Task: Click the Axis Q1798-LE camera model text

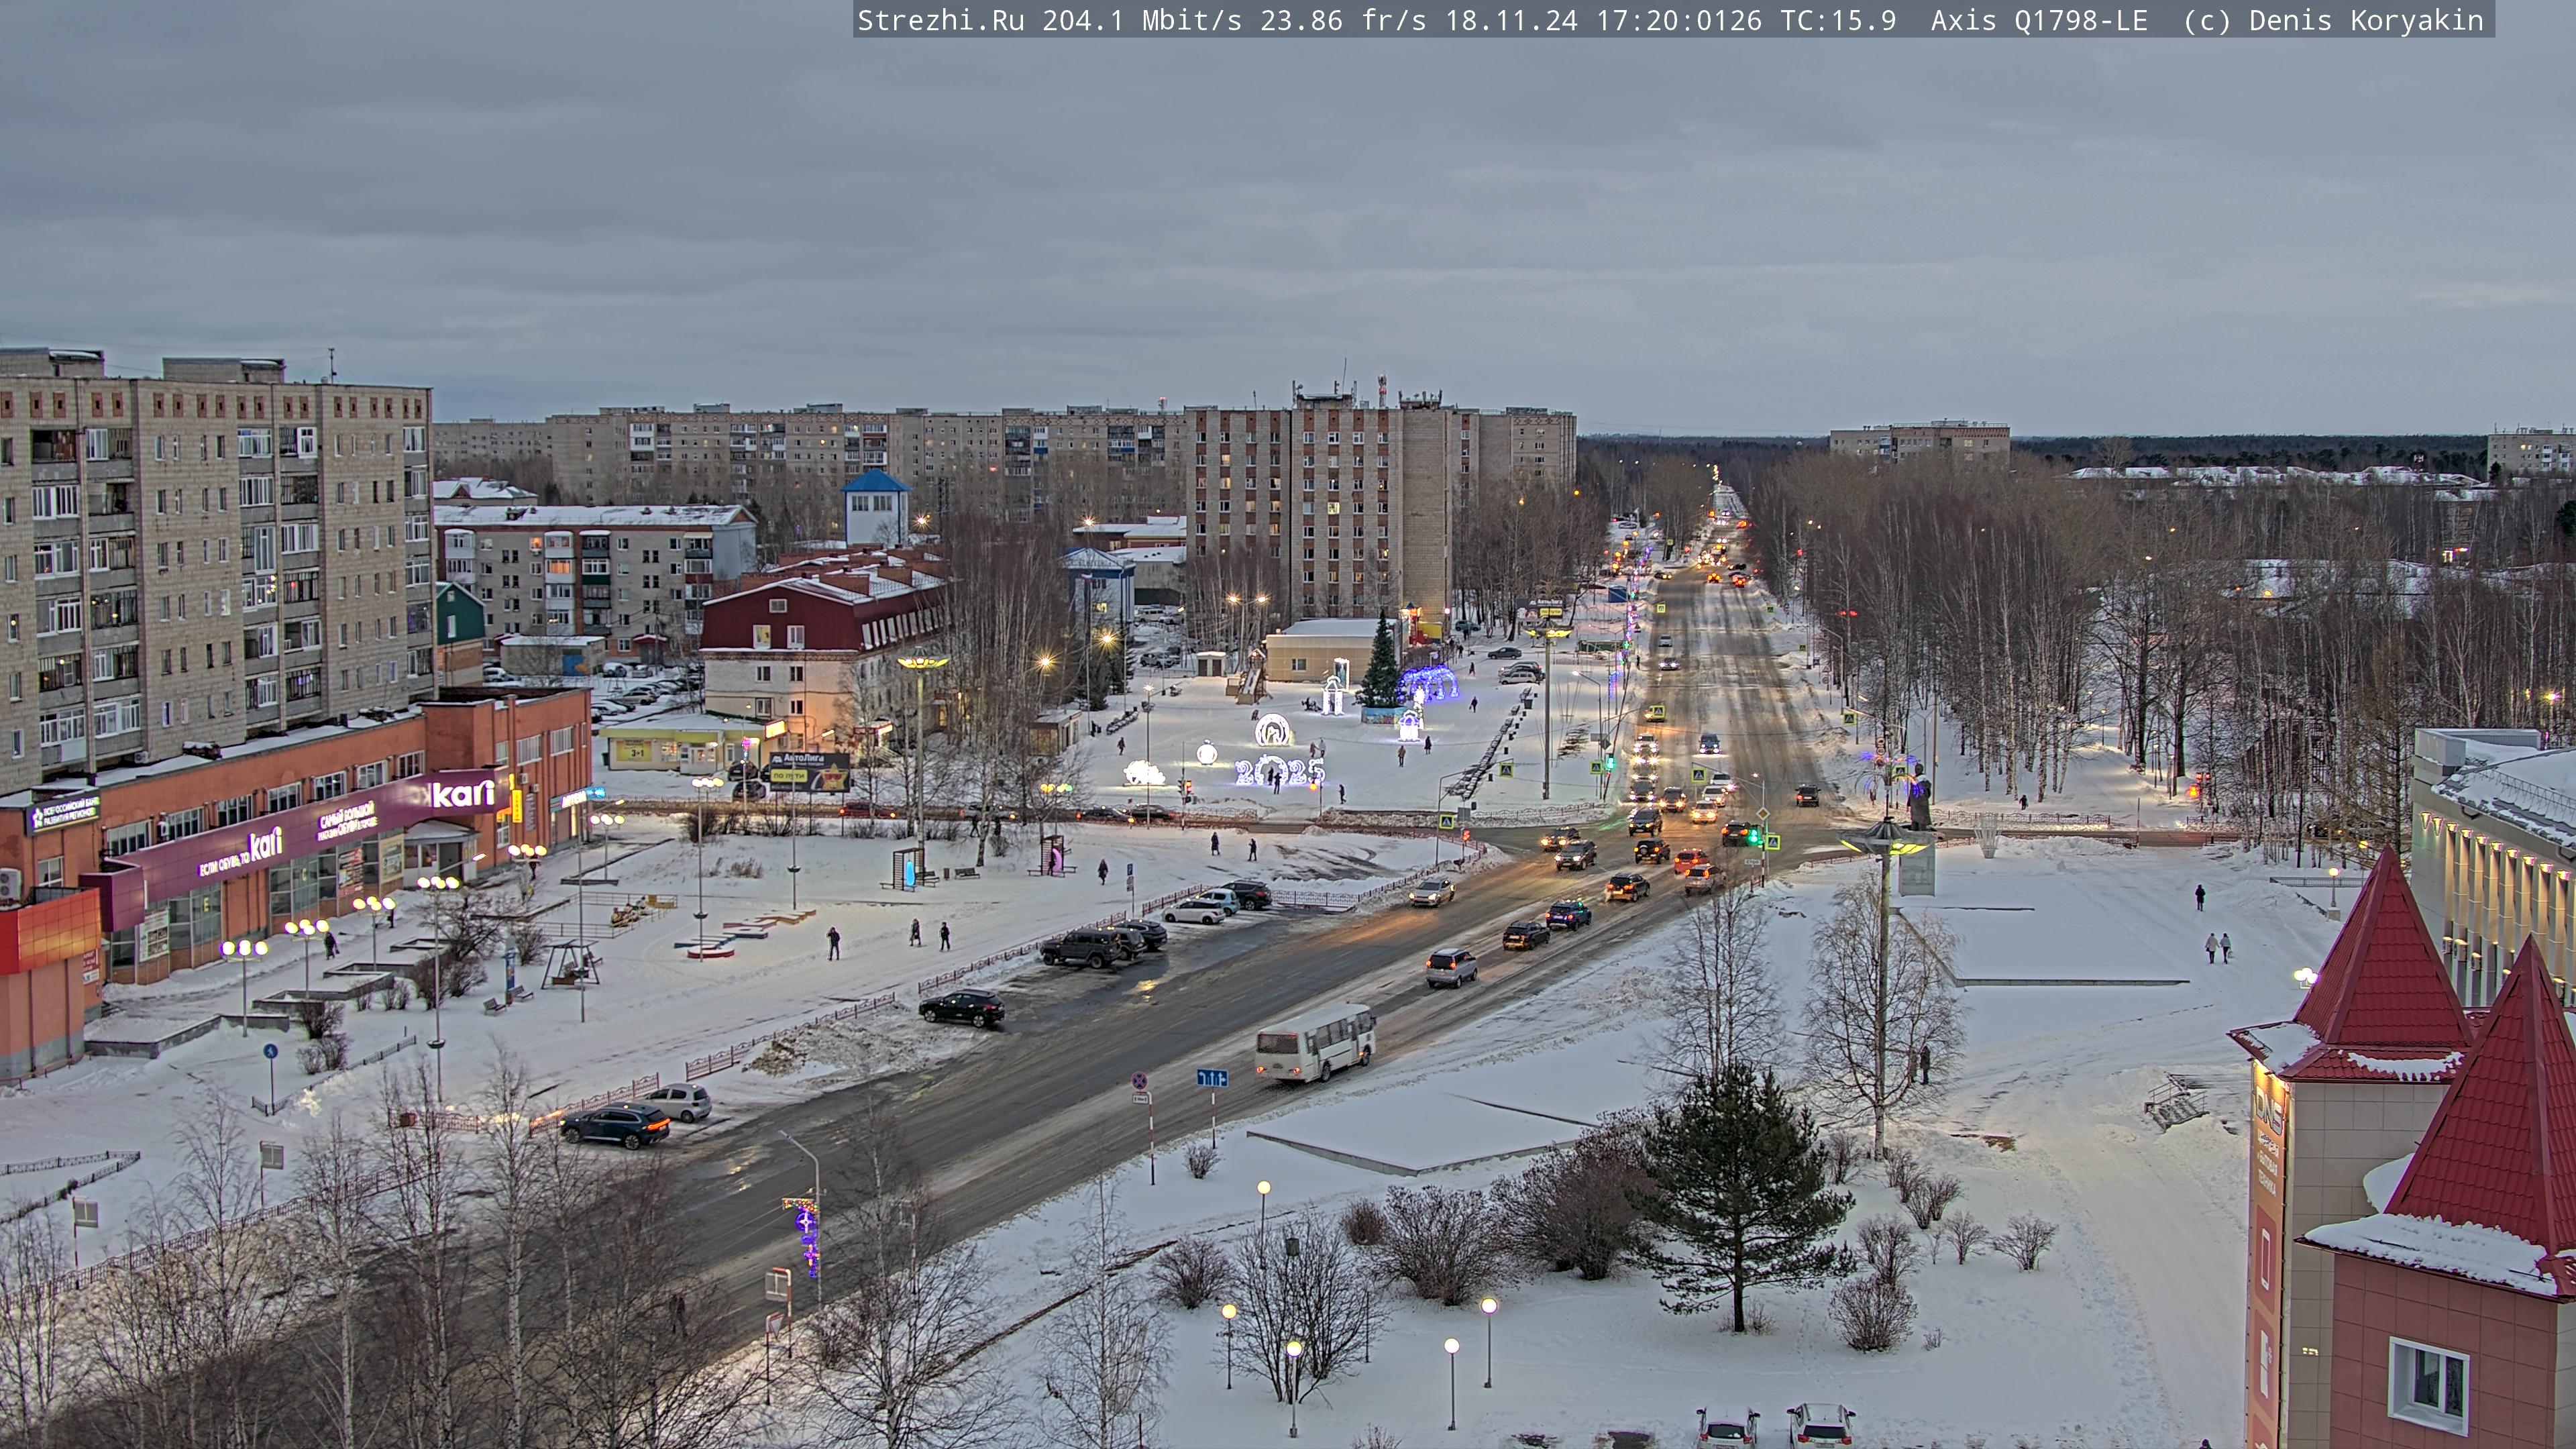Action: [x=2039, y=20]
